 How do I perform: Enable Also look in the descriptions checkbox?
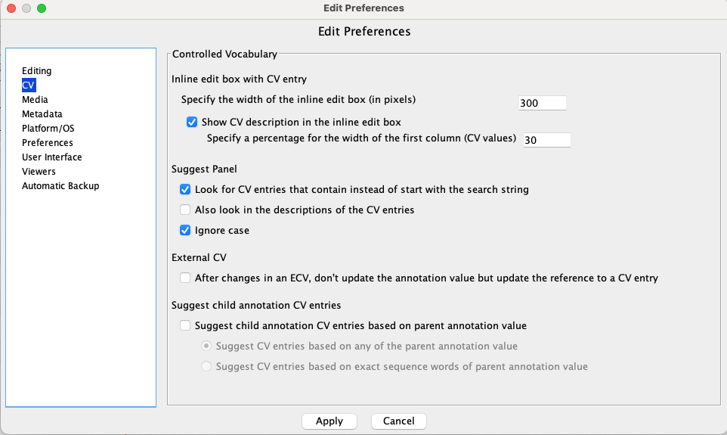185,210
